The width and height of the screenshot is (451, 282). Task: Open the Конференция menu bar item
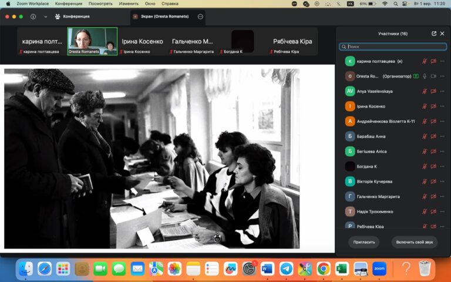click(x=69, y=4)
